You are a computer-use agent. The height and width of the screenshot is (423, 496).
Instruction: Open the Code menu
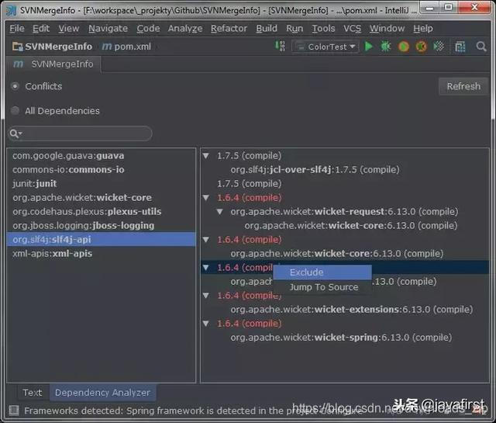[148, 29]
